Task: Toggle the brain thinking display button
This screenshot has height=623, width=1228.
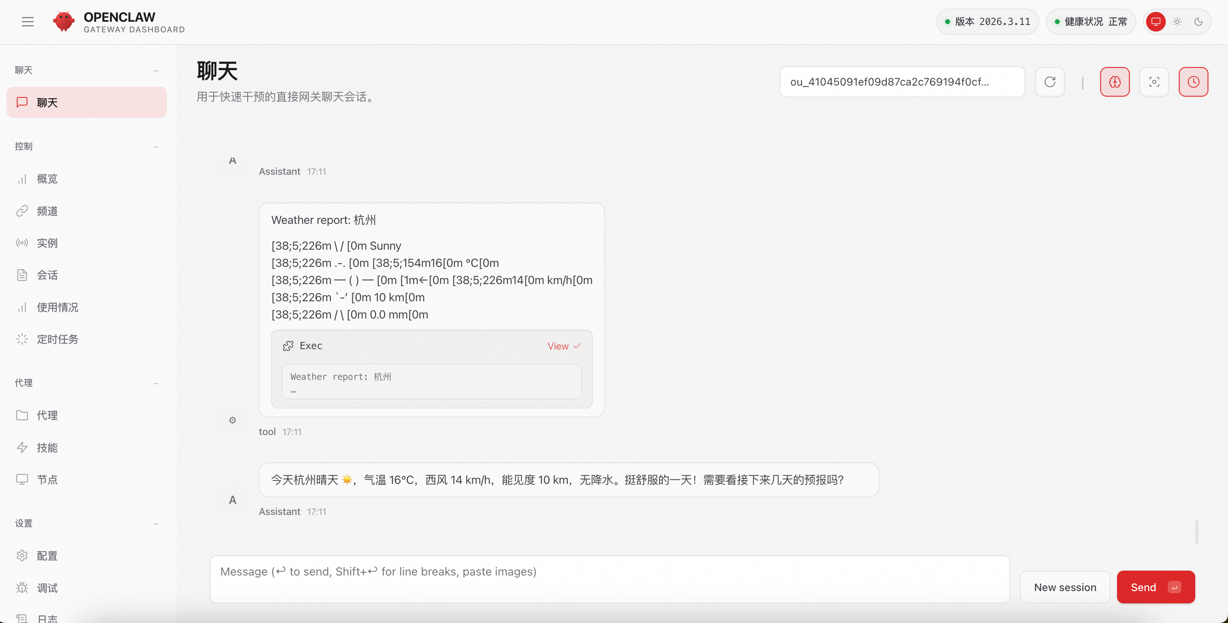Action: [1115, 82]
